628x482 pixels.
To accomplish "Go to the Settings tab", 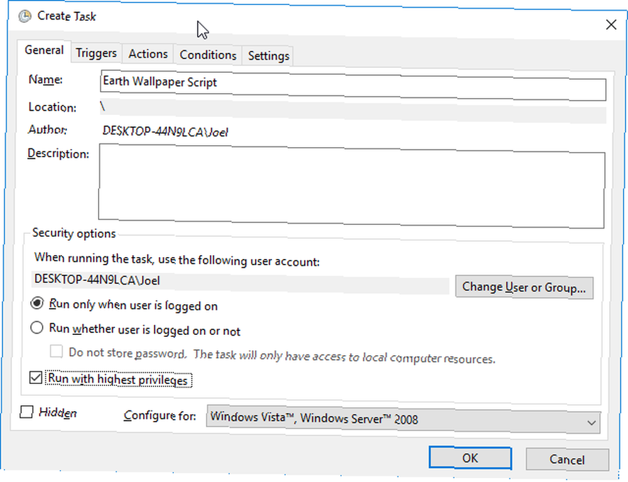I will click(x=268, y=56).
